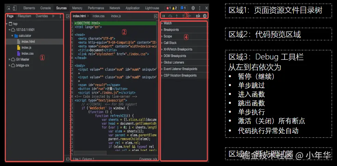Switch to the Console panel

pyautogui.click(x=46, y=8)
